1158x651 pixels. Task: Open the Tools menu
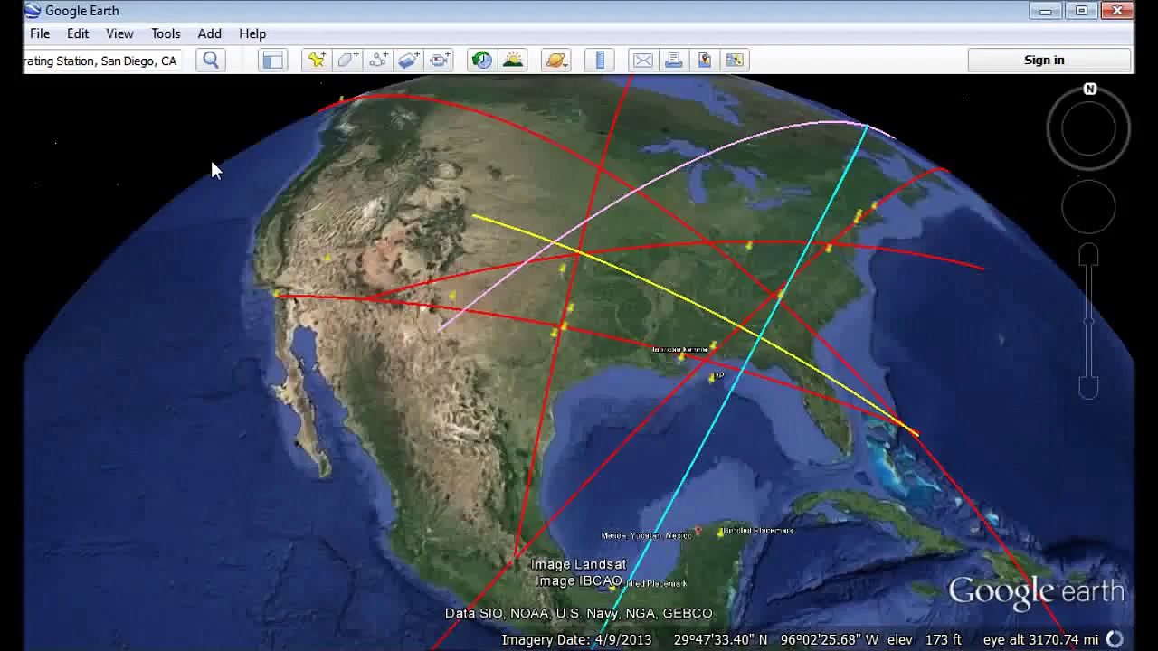click(x=166, y=33)
